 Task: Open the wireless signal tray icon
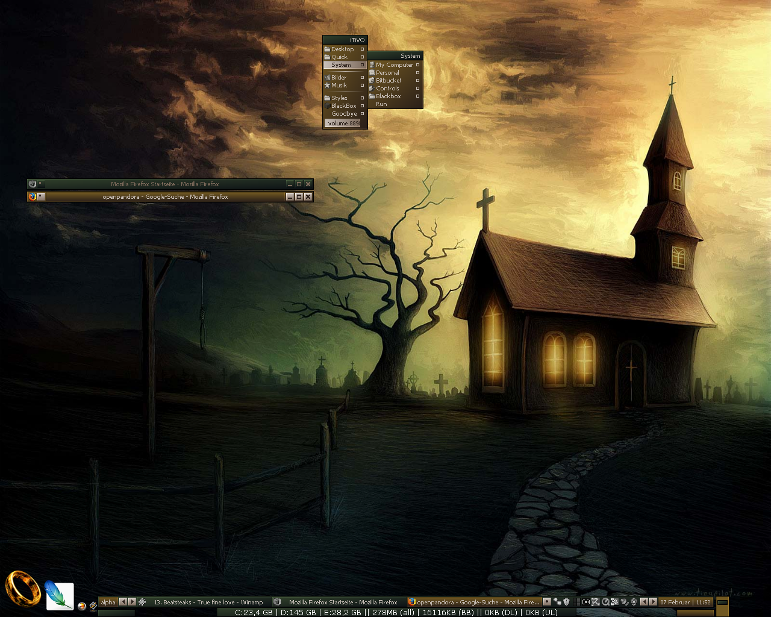pyautogui.click(x=586, y=602)
